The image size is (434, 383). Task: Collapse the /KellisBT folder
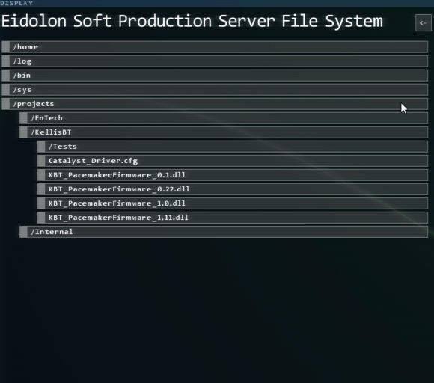(224, 132)
